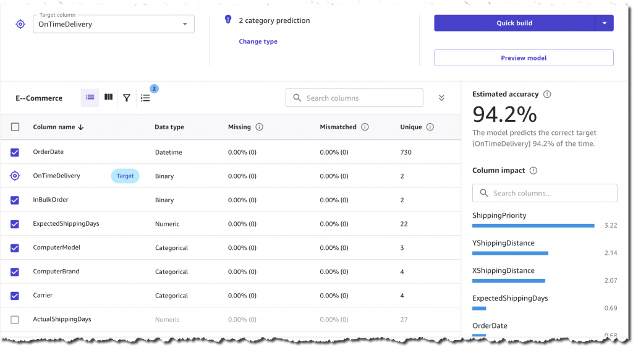Screen dimensions: 633x347
Task: Sort by the Data type header
Action: point(169,127)
